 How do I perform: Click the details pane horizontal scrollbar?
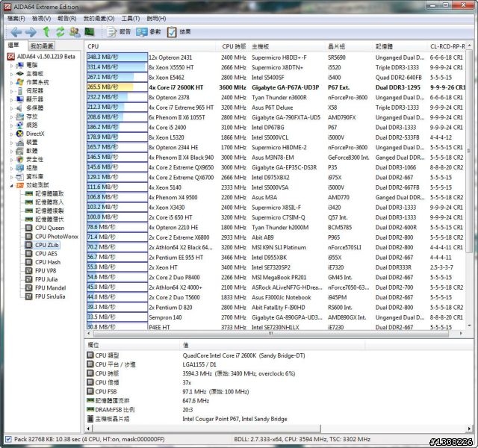[206, 429]
